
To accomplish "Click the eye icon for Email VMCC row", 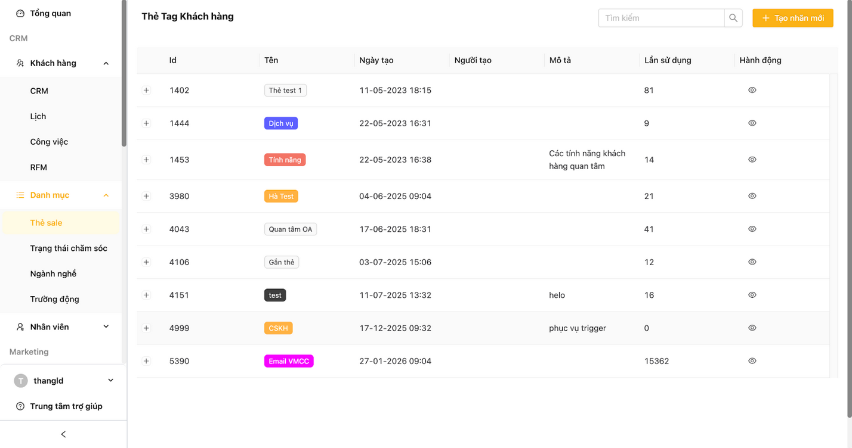I will point(752,361).
